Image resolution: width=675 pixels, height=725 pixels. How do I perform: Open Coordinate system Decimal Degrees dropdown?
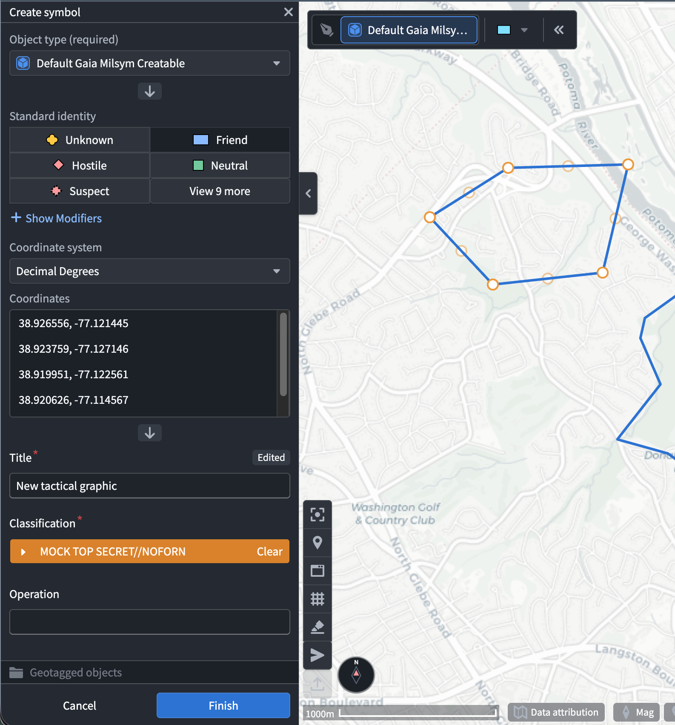[x=150, y=271]
